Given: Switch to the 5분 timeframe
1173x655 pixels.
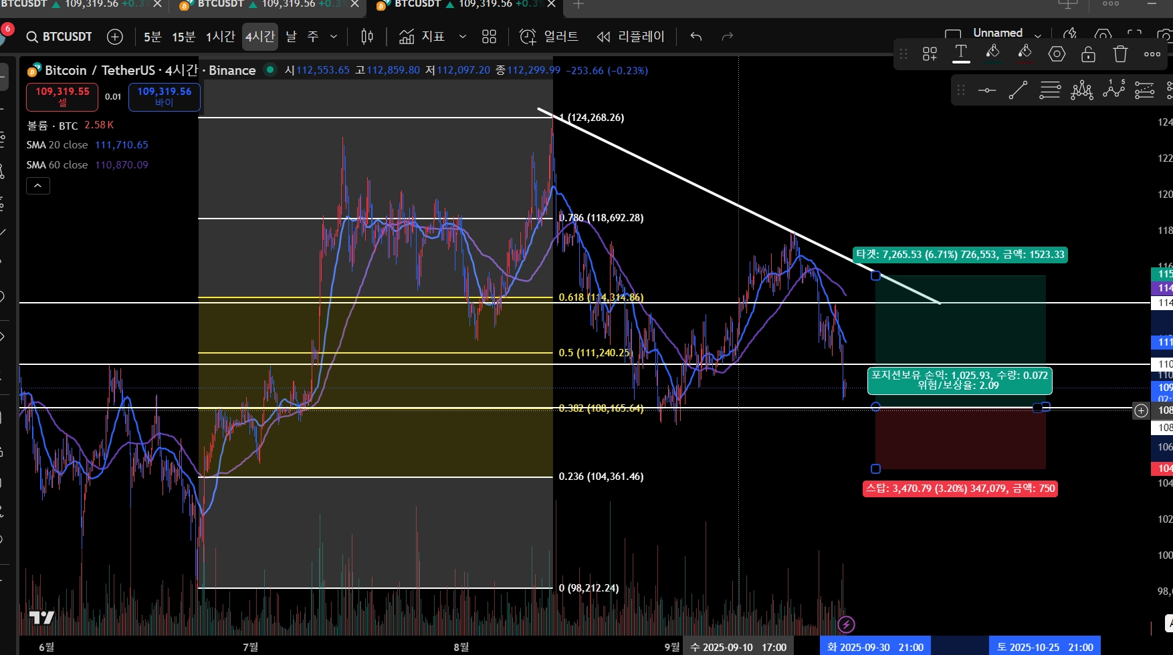Looking at the screenshot, I should pyautogui.click(x=152, y=37).
